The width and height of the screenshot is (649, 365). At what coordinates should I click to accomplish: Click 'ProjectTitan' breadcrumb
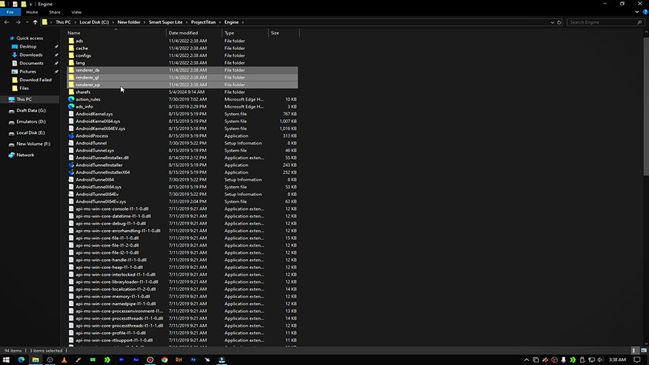tap(203, 22)
